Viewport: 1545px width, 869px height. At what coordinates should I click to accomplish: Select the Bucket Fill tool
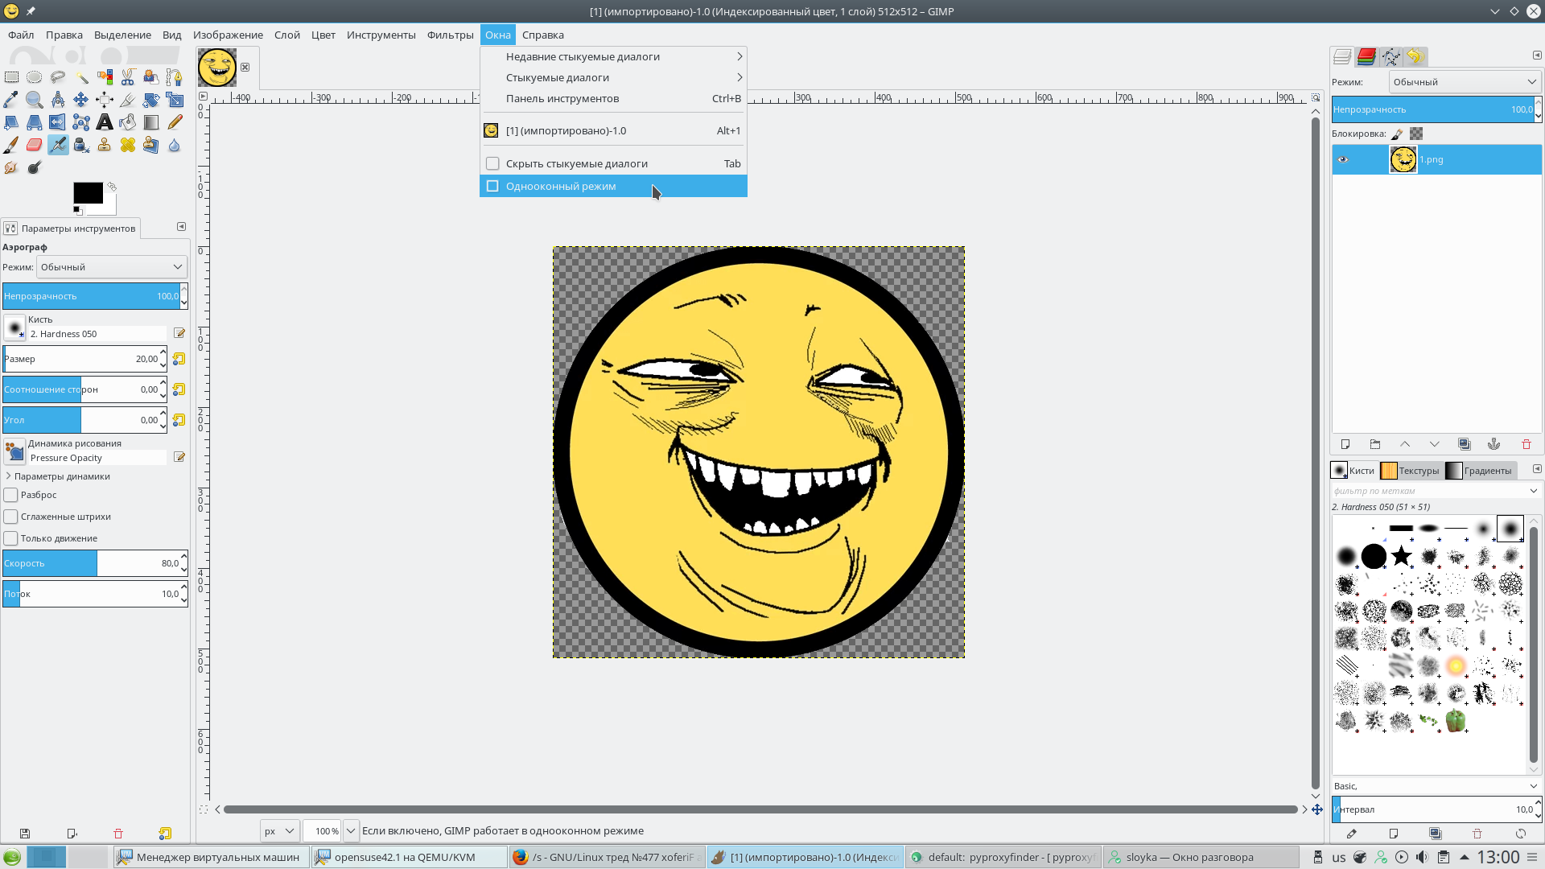click(128, 122)
